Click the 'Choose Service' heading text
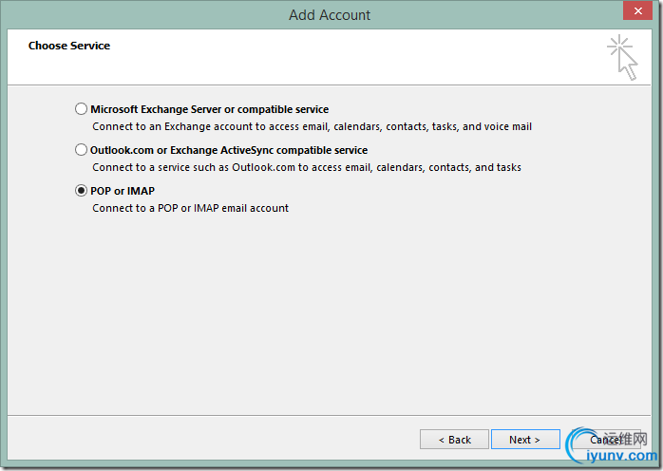Image resolution: width=663 pixels, height=471 pixels. [69, 46]
